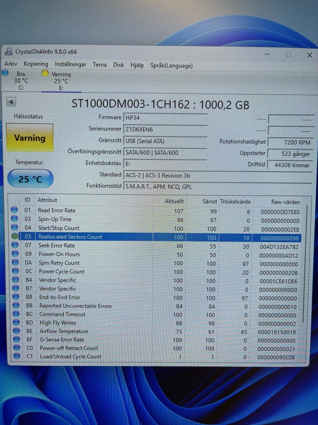
Task: Click raw value 000000000098
Action: (x=280, y=238)
